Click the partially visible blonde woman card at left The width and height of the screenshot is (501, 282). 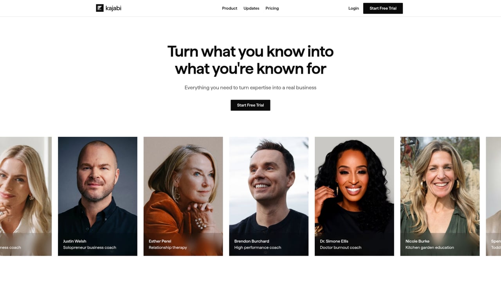click(x=26, y=196)
